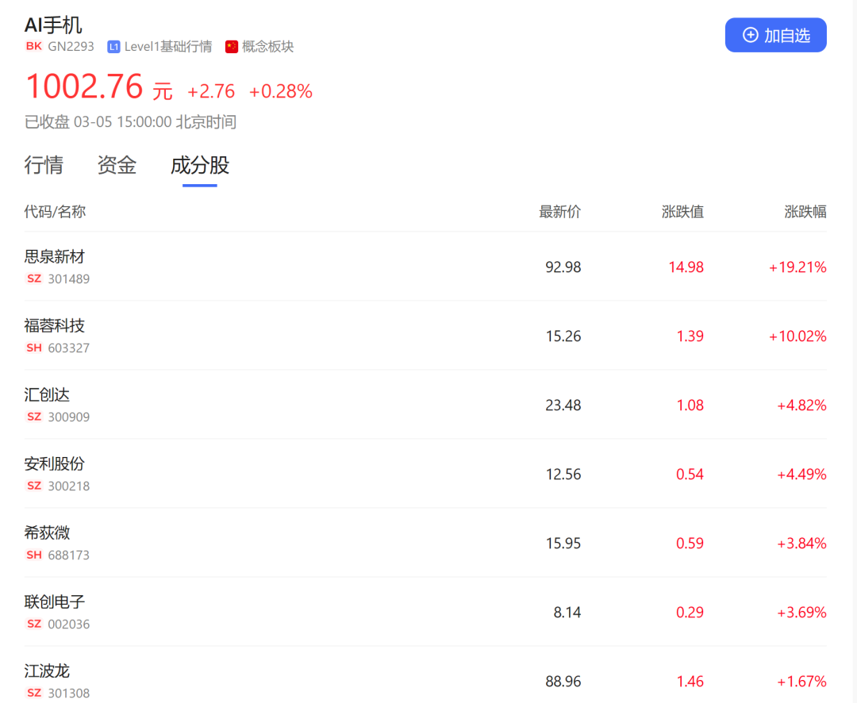The width and height of the screenshot is (857, 703).
Task: Click the SZ badge next to 301489
Action: 34,279
